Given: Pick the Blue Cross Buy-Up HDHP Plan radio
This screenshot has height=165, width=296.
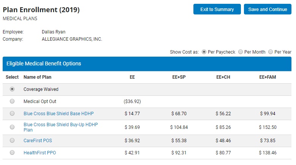Looking at the screenshot, I should pyautogui.click(x=12, y=127).
